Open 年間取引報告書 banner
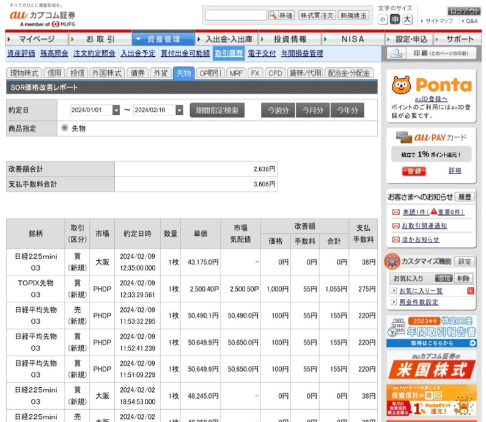 [x=431, y=331]
